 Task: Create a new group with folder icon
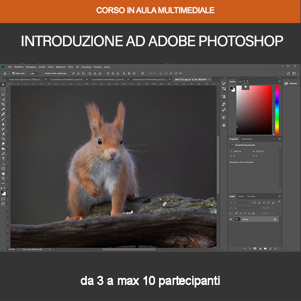click(x=265, y=249)
